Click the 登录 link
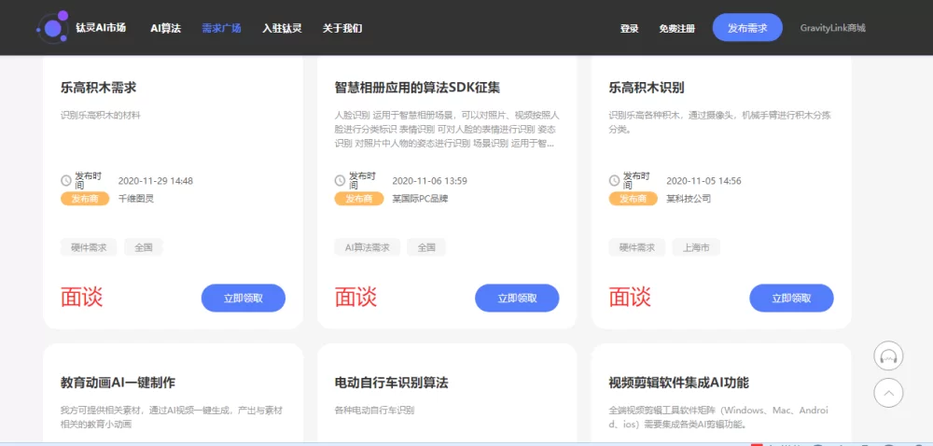 [629, 28]
